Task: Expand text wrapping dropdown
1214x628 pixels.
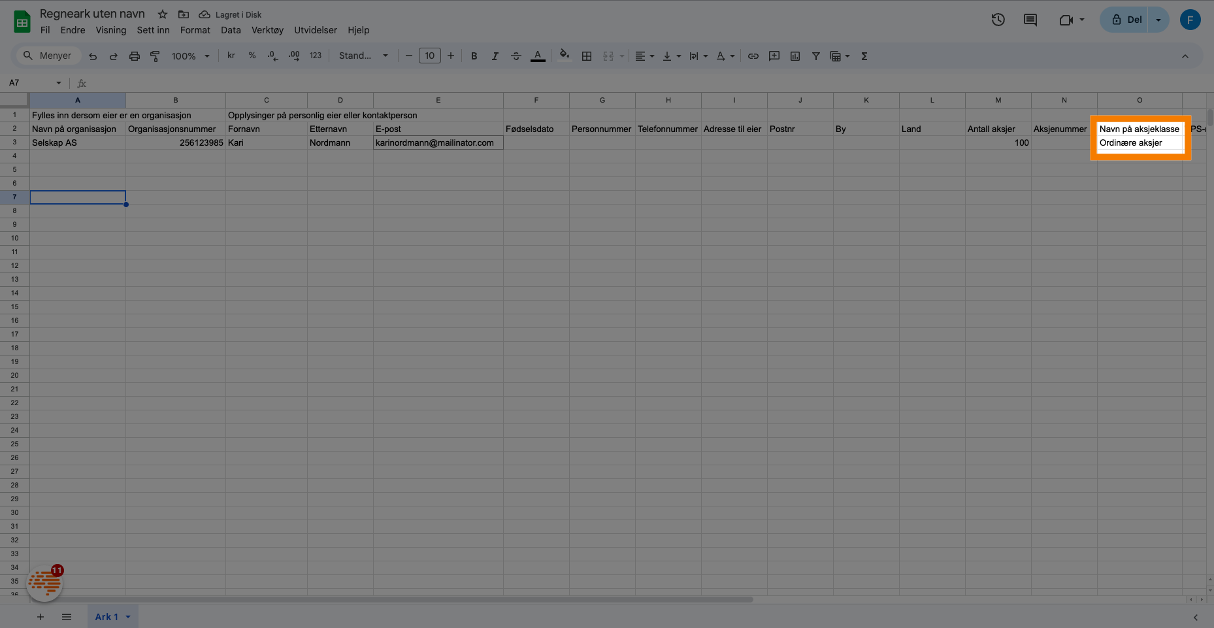Action: pos(705,56)
